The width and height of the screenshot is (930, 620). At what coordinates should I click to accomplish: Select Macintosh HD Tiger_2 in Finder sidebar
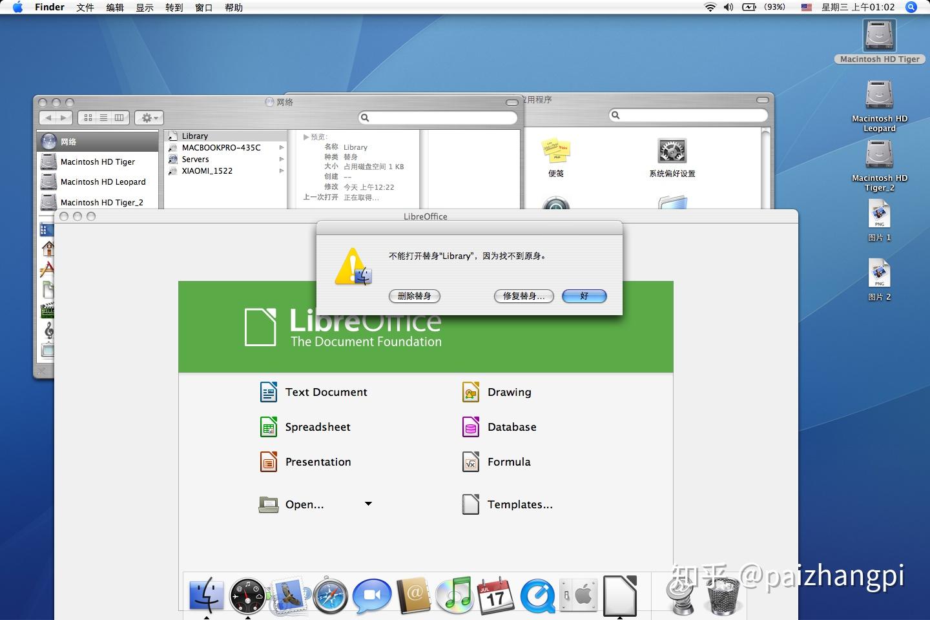click(98, 201)
